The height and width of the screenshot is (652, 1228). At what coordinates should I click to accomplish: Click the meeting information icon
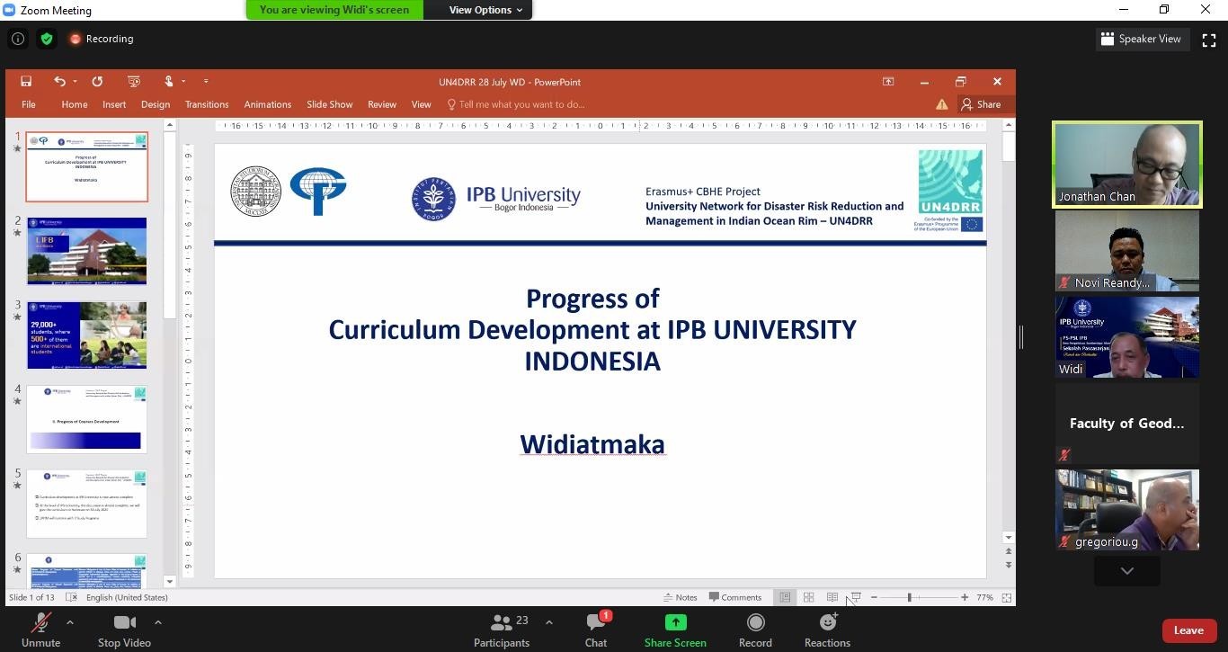(x=17, y=39)
